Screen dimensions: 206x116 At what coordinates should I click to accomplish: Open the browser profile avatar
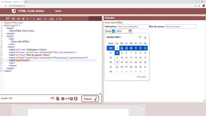coord(203,6)
